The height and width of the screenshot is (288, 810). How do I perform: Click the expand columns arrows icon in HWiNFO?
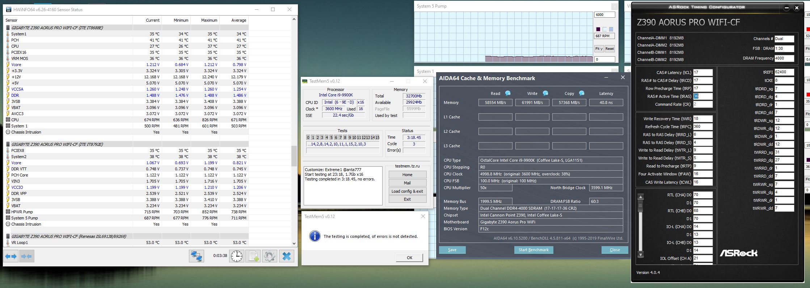coord(11,256)
